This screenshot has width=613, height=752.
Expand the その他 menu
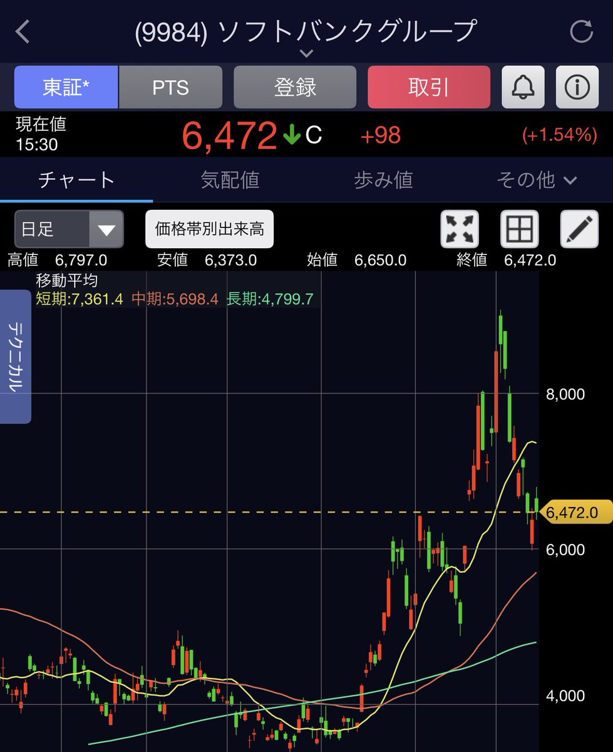[536, 180]
